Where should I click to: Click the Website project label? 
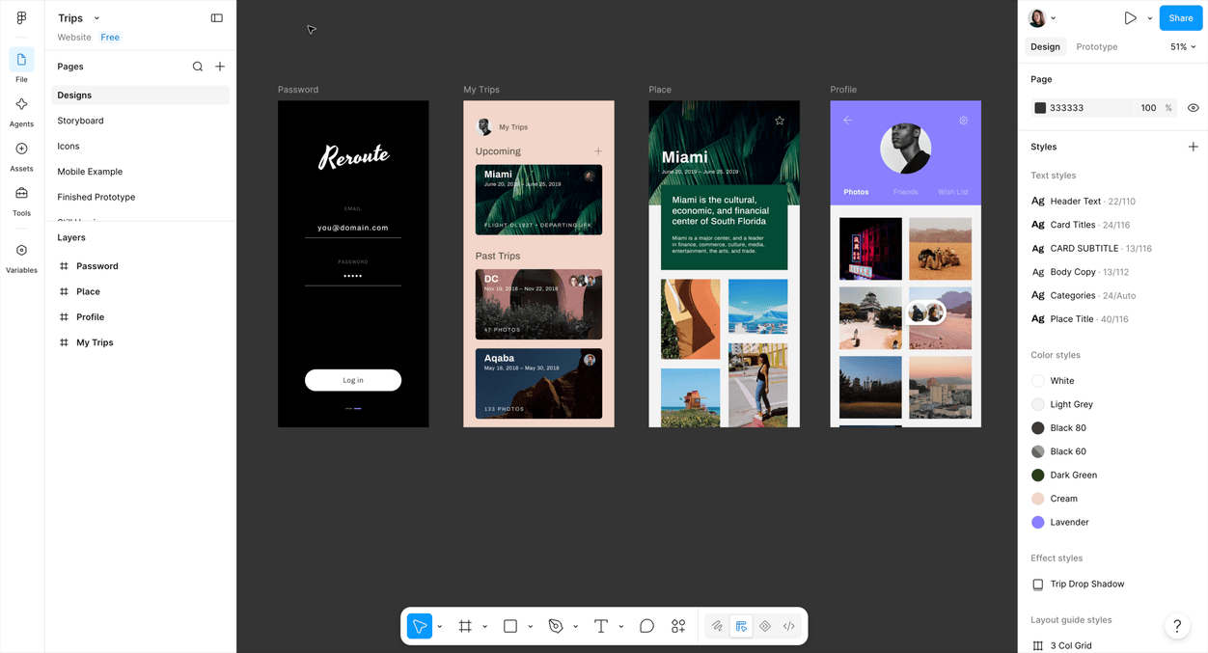pos(74,38)
